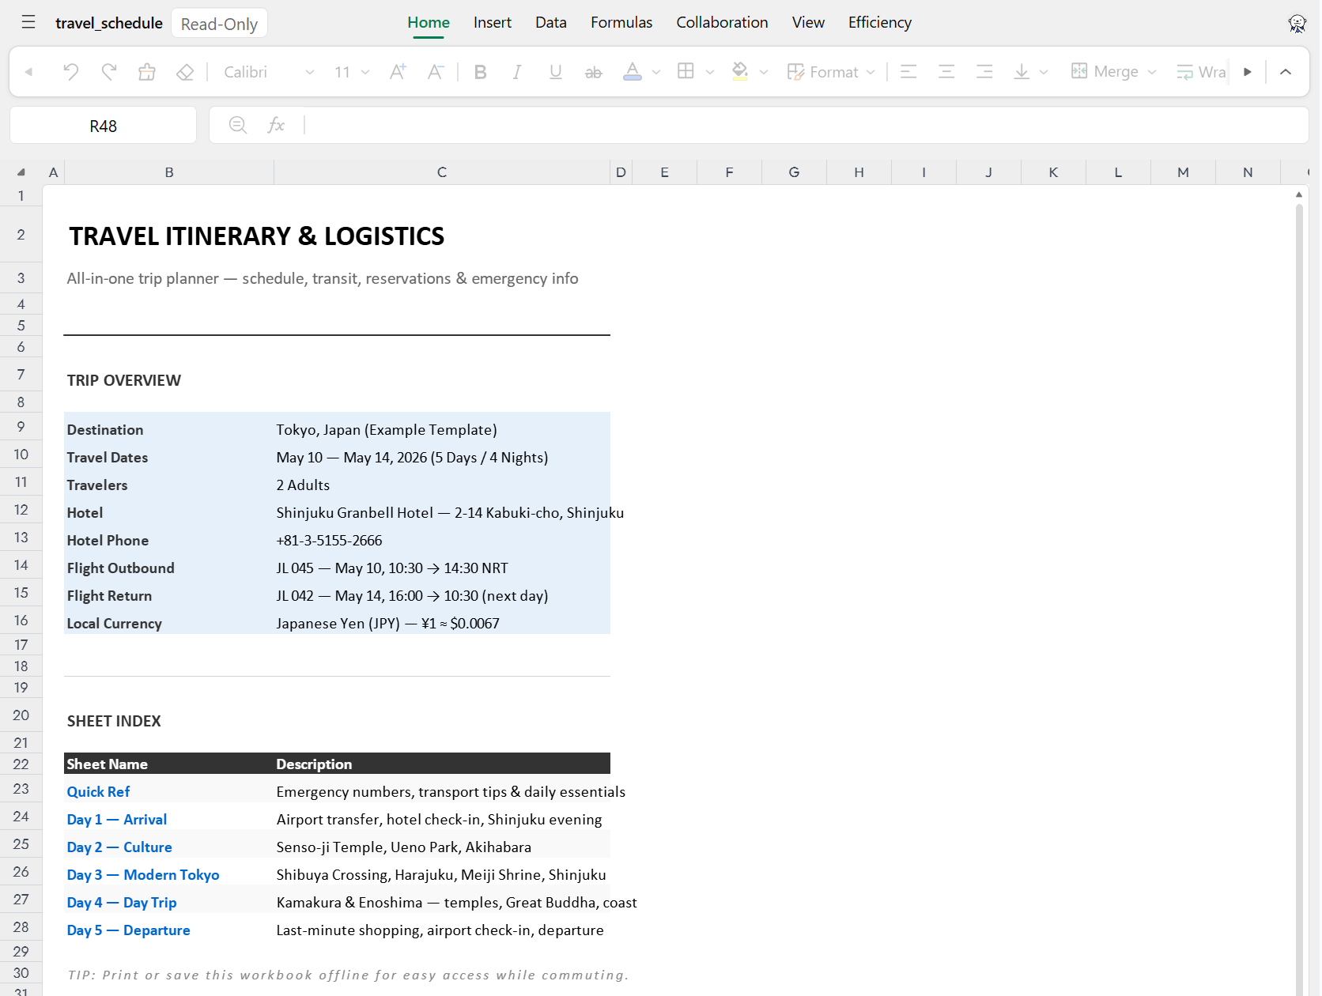The image size is (1322, 996).
Task: Collapse the toolbar ribbon
Action: click(1286, 72)
